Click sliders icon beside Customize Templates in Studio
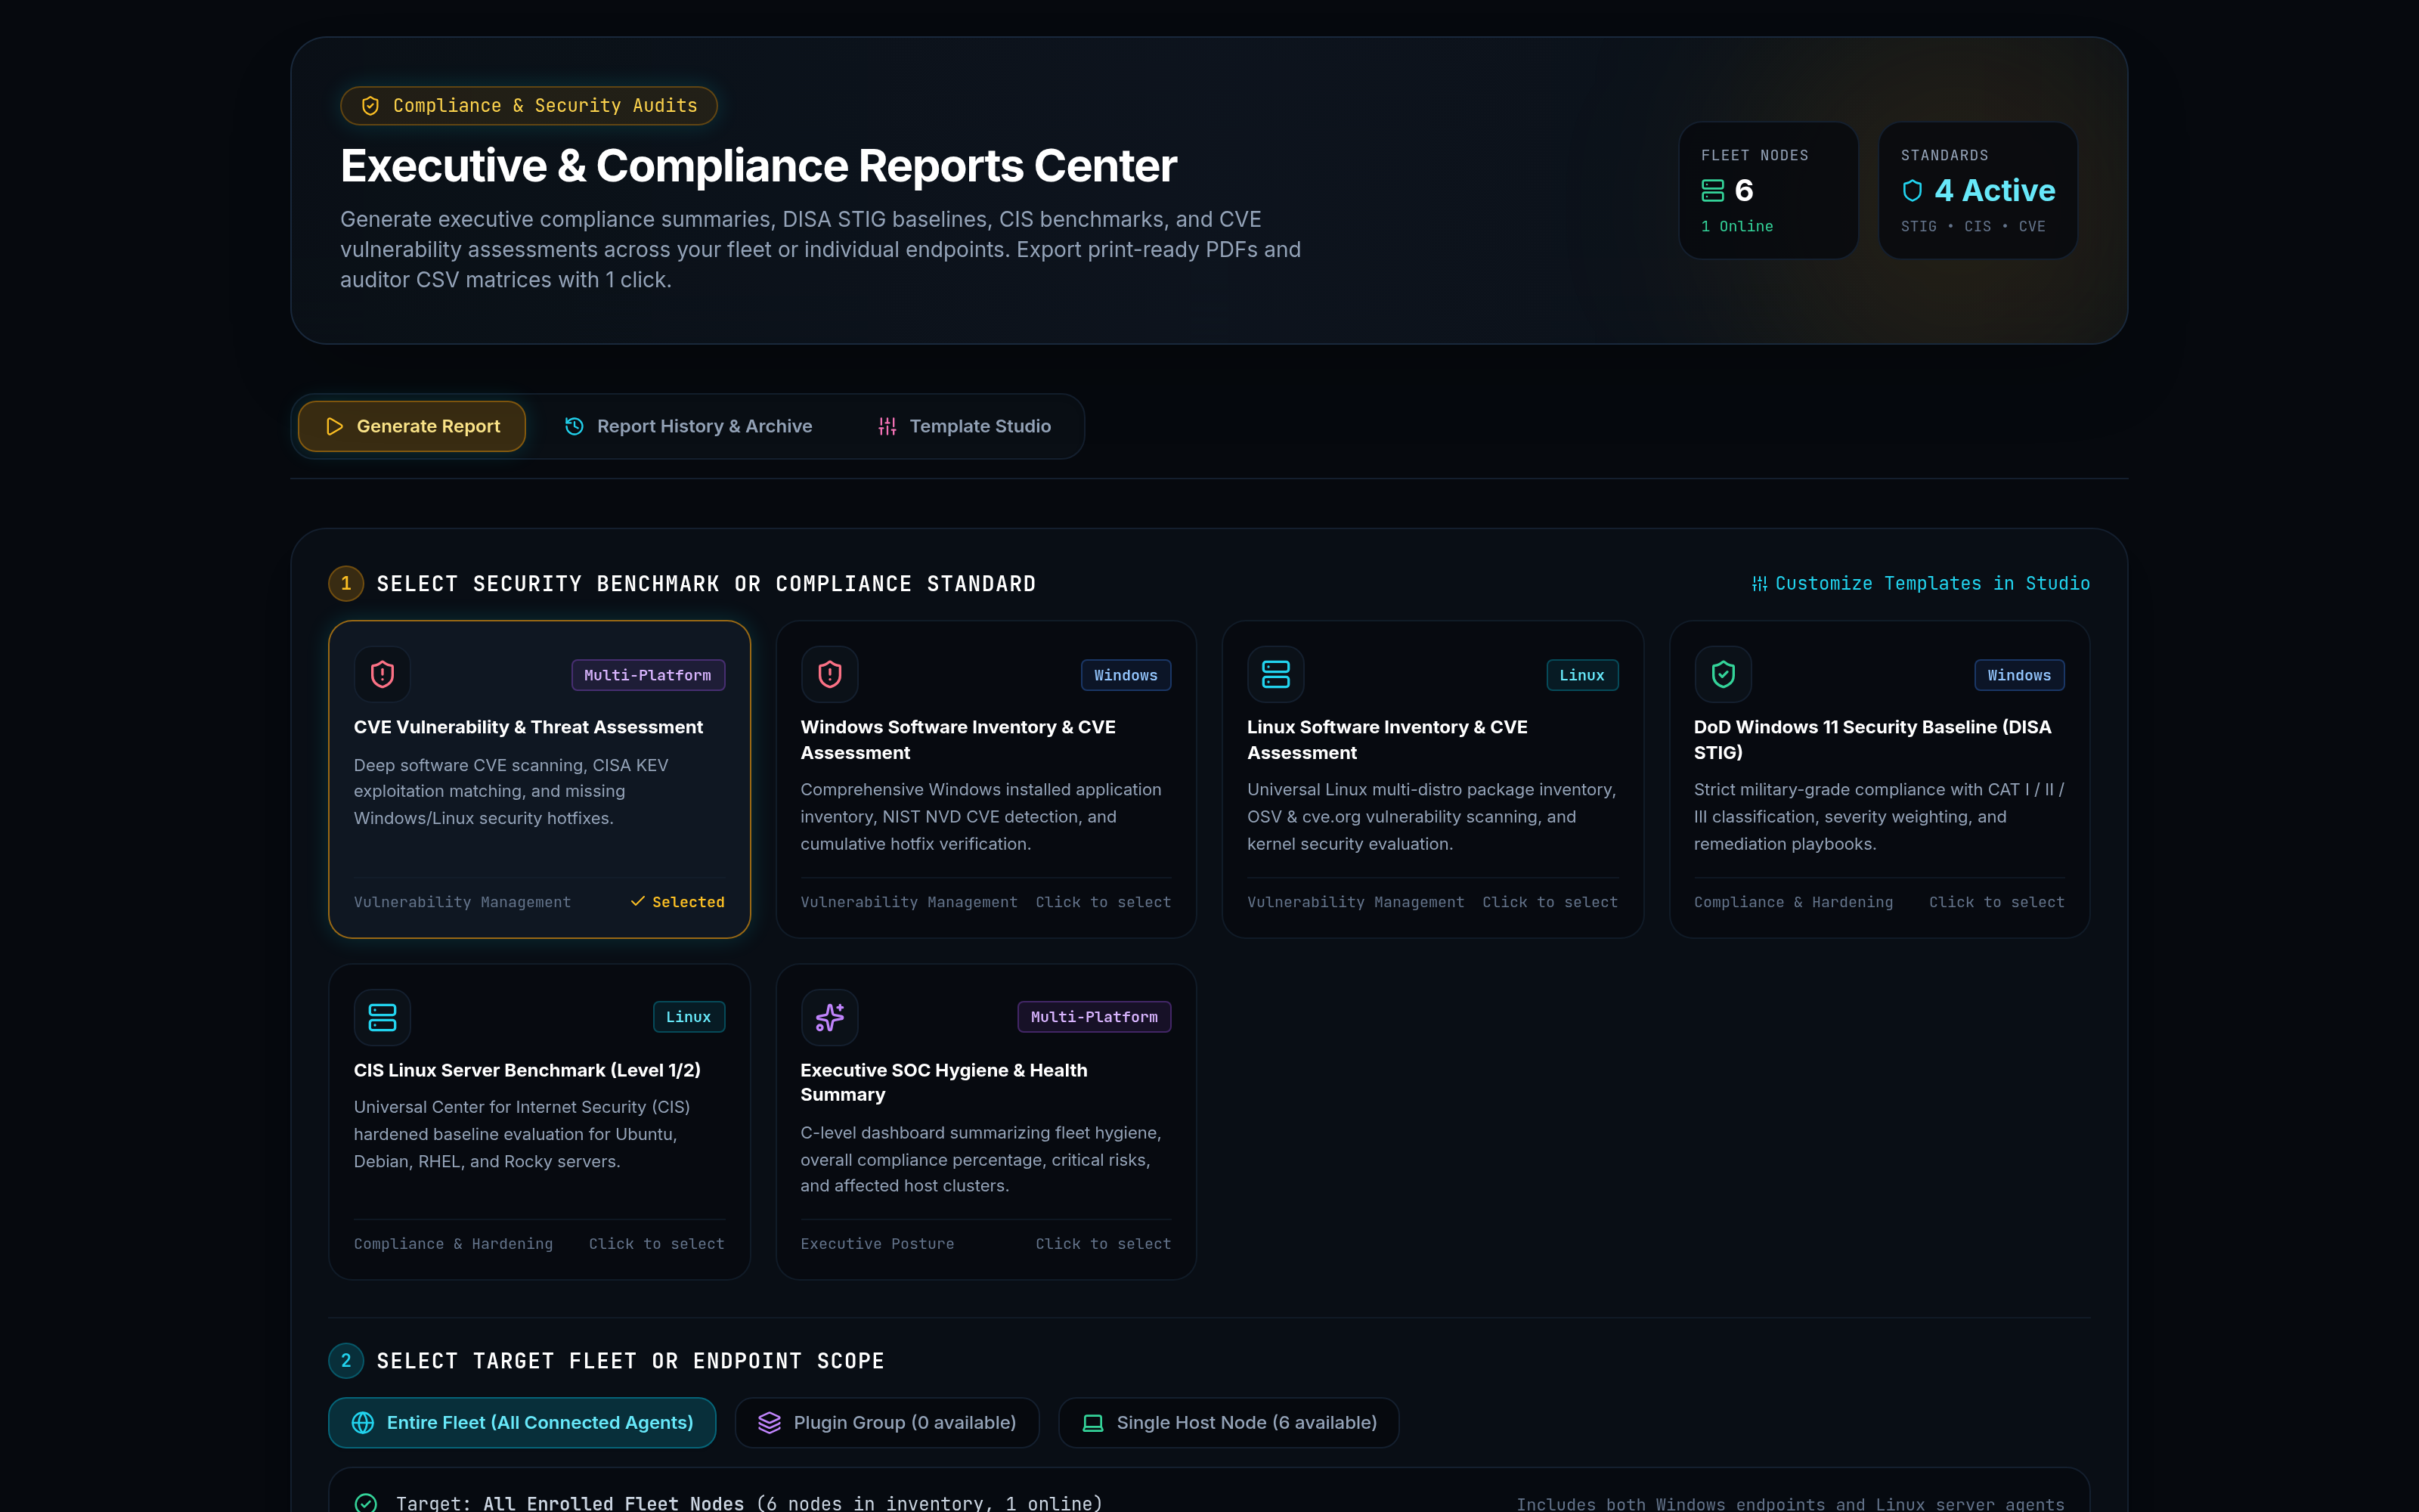Image resolution: width=2419 pixels, height=1512 pixels. (x=1759, y=584)
